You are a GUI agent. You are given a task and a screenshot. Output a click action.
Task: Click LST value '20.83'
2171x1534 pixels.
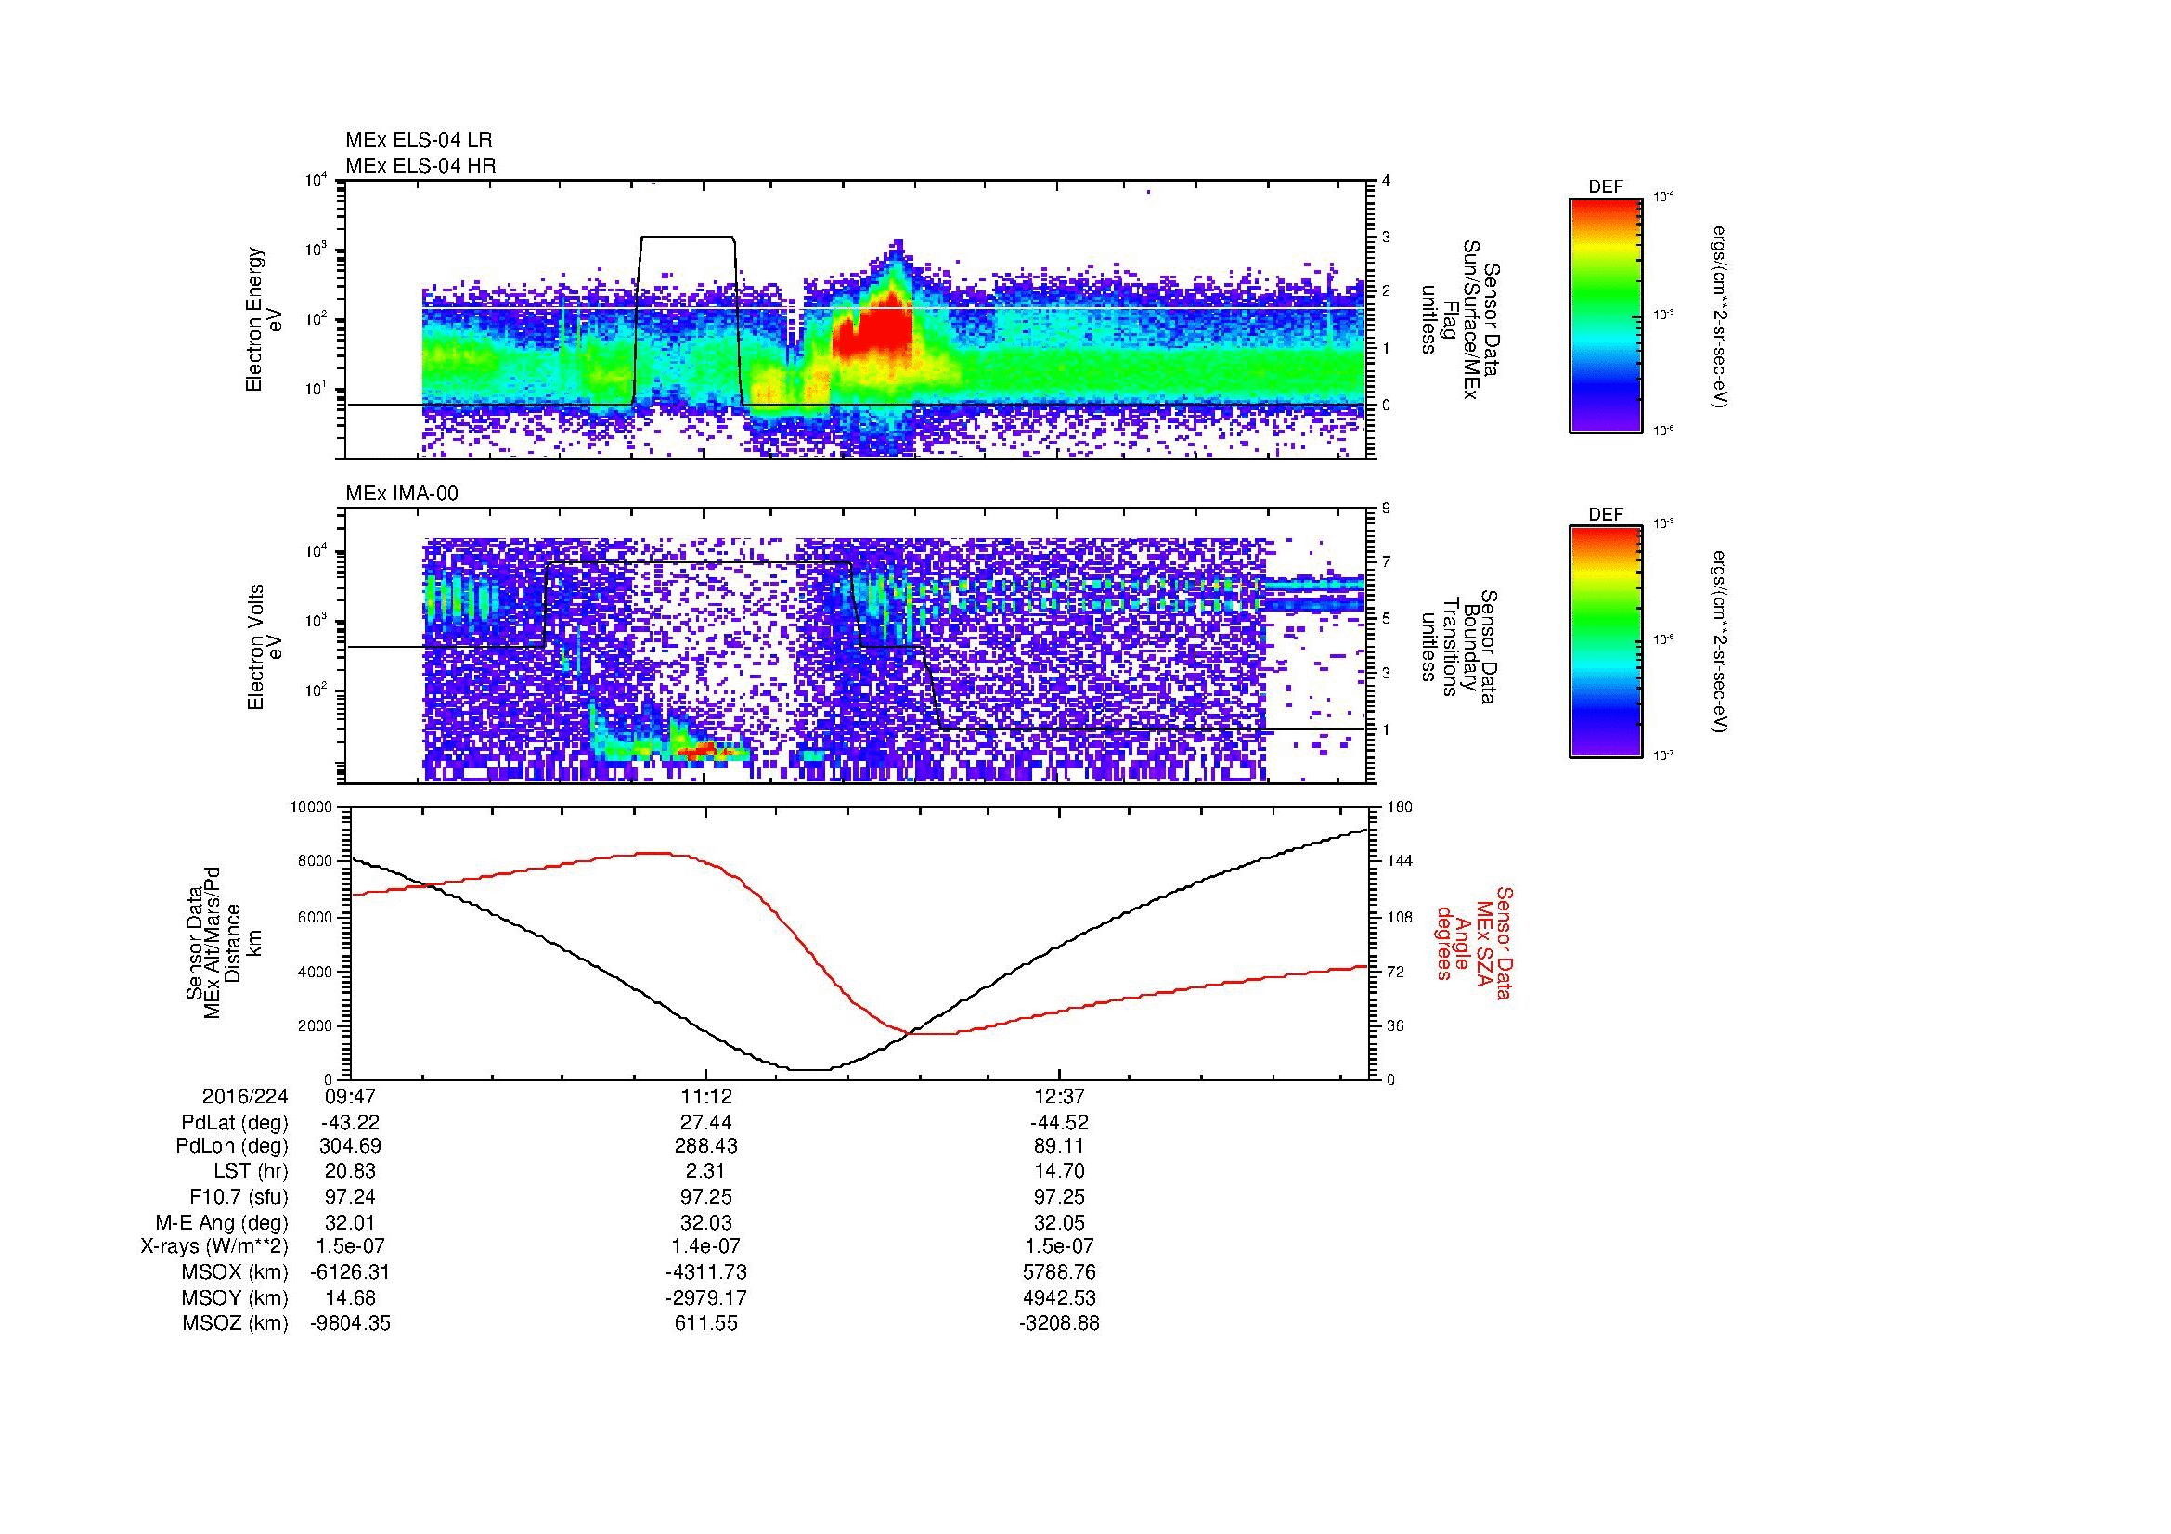(x=351, y=1171)
